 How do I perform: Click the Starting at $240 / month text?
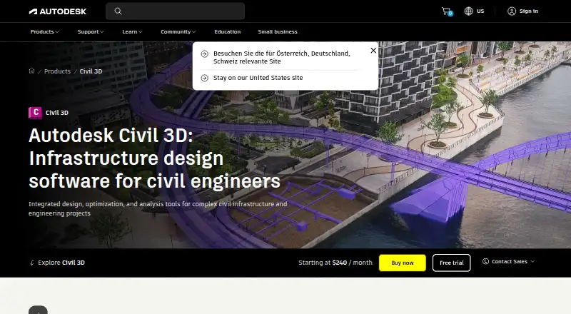335,263
